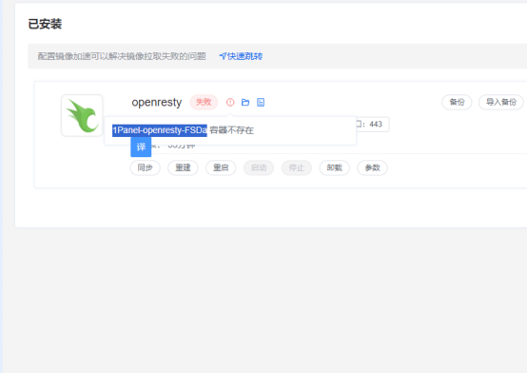Open the openresty install directory folder icon

click(245, 102)
